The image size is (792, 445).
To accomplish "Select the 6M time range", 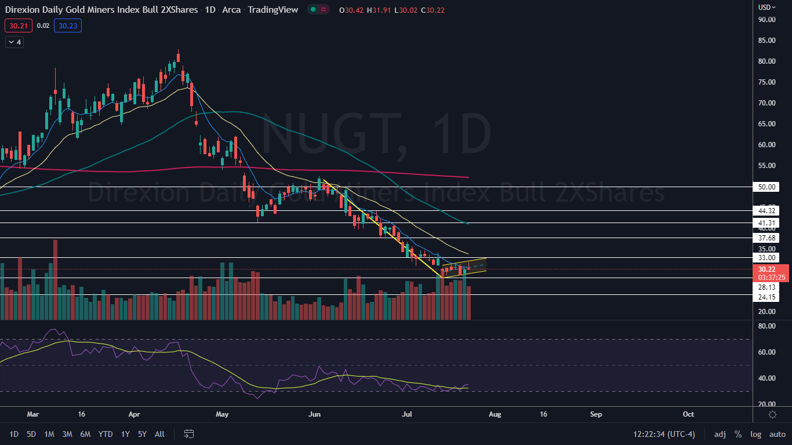I will (x=85, y=434).
